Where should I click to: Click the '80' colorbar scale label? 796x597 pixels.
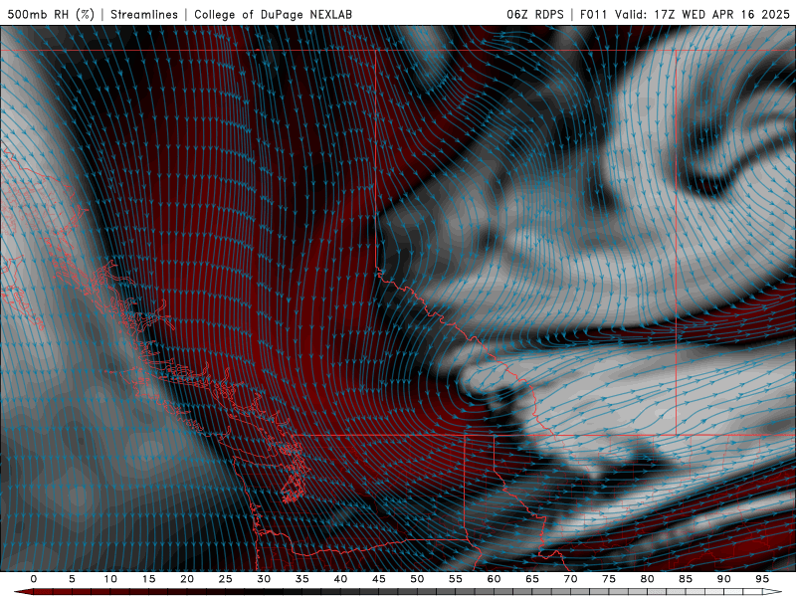pos(647,579)
